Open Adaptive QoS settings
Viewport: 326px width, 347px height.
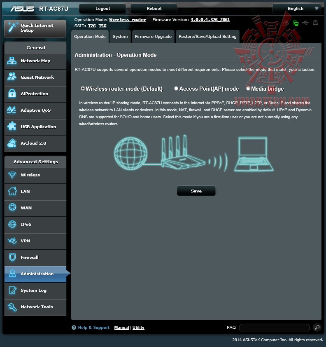pos(35,110)
